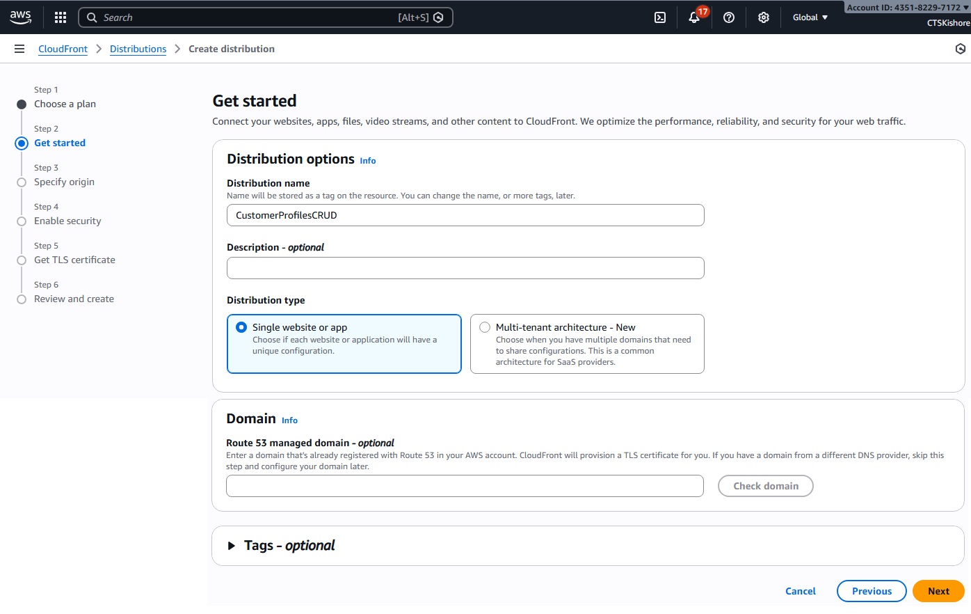The width and height of the screenshot is (971, 614).
Task: Select Single website or app option
Action: click(x=241, y=327)
